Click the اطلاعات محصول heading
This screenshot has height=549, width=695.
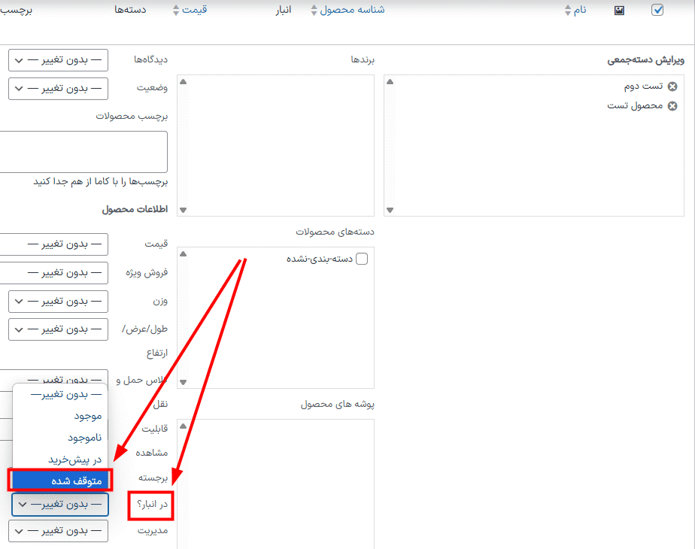point(135,209)
